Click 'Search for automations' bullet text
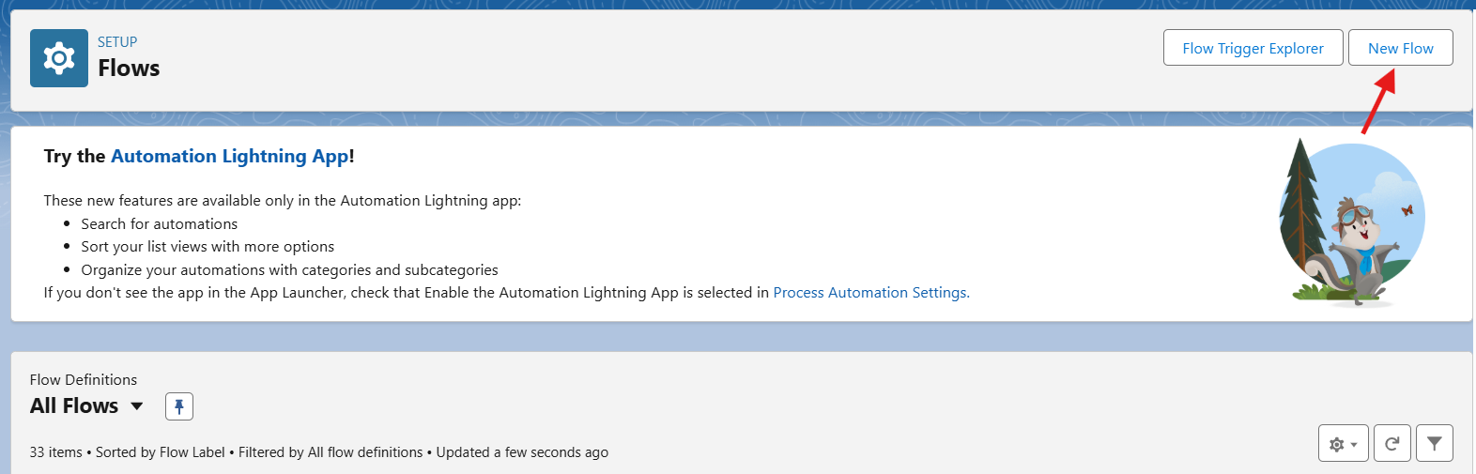Viewport: 1476px width, 474px height. point(160,224)
